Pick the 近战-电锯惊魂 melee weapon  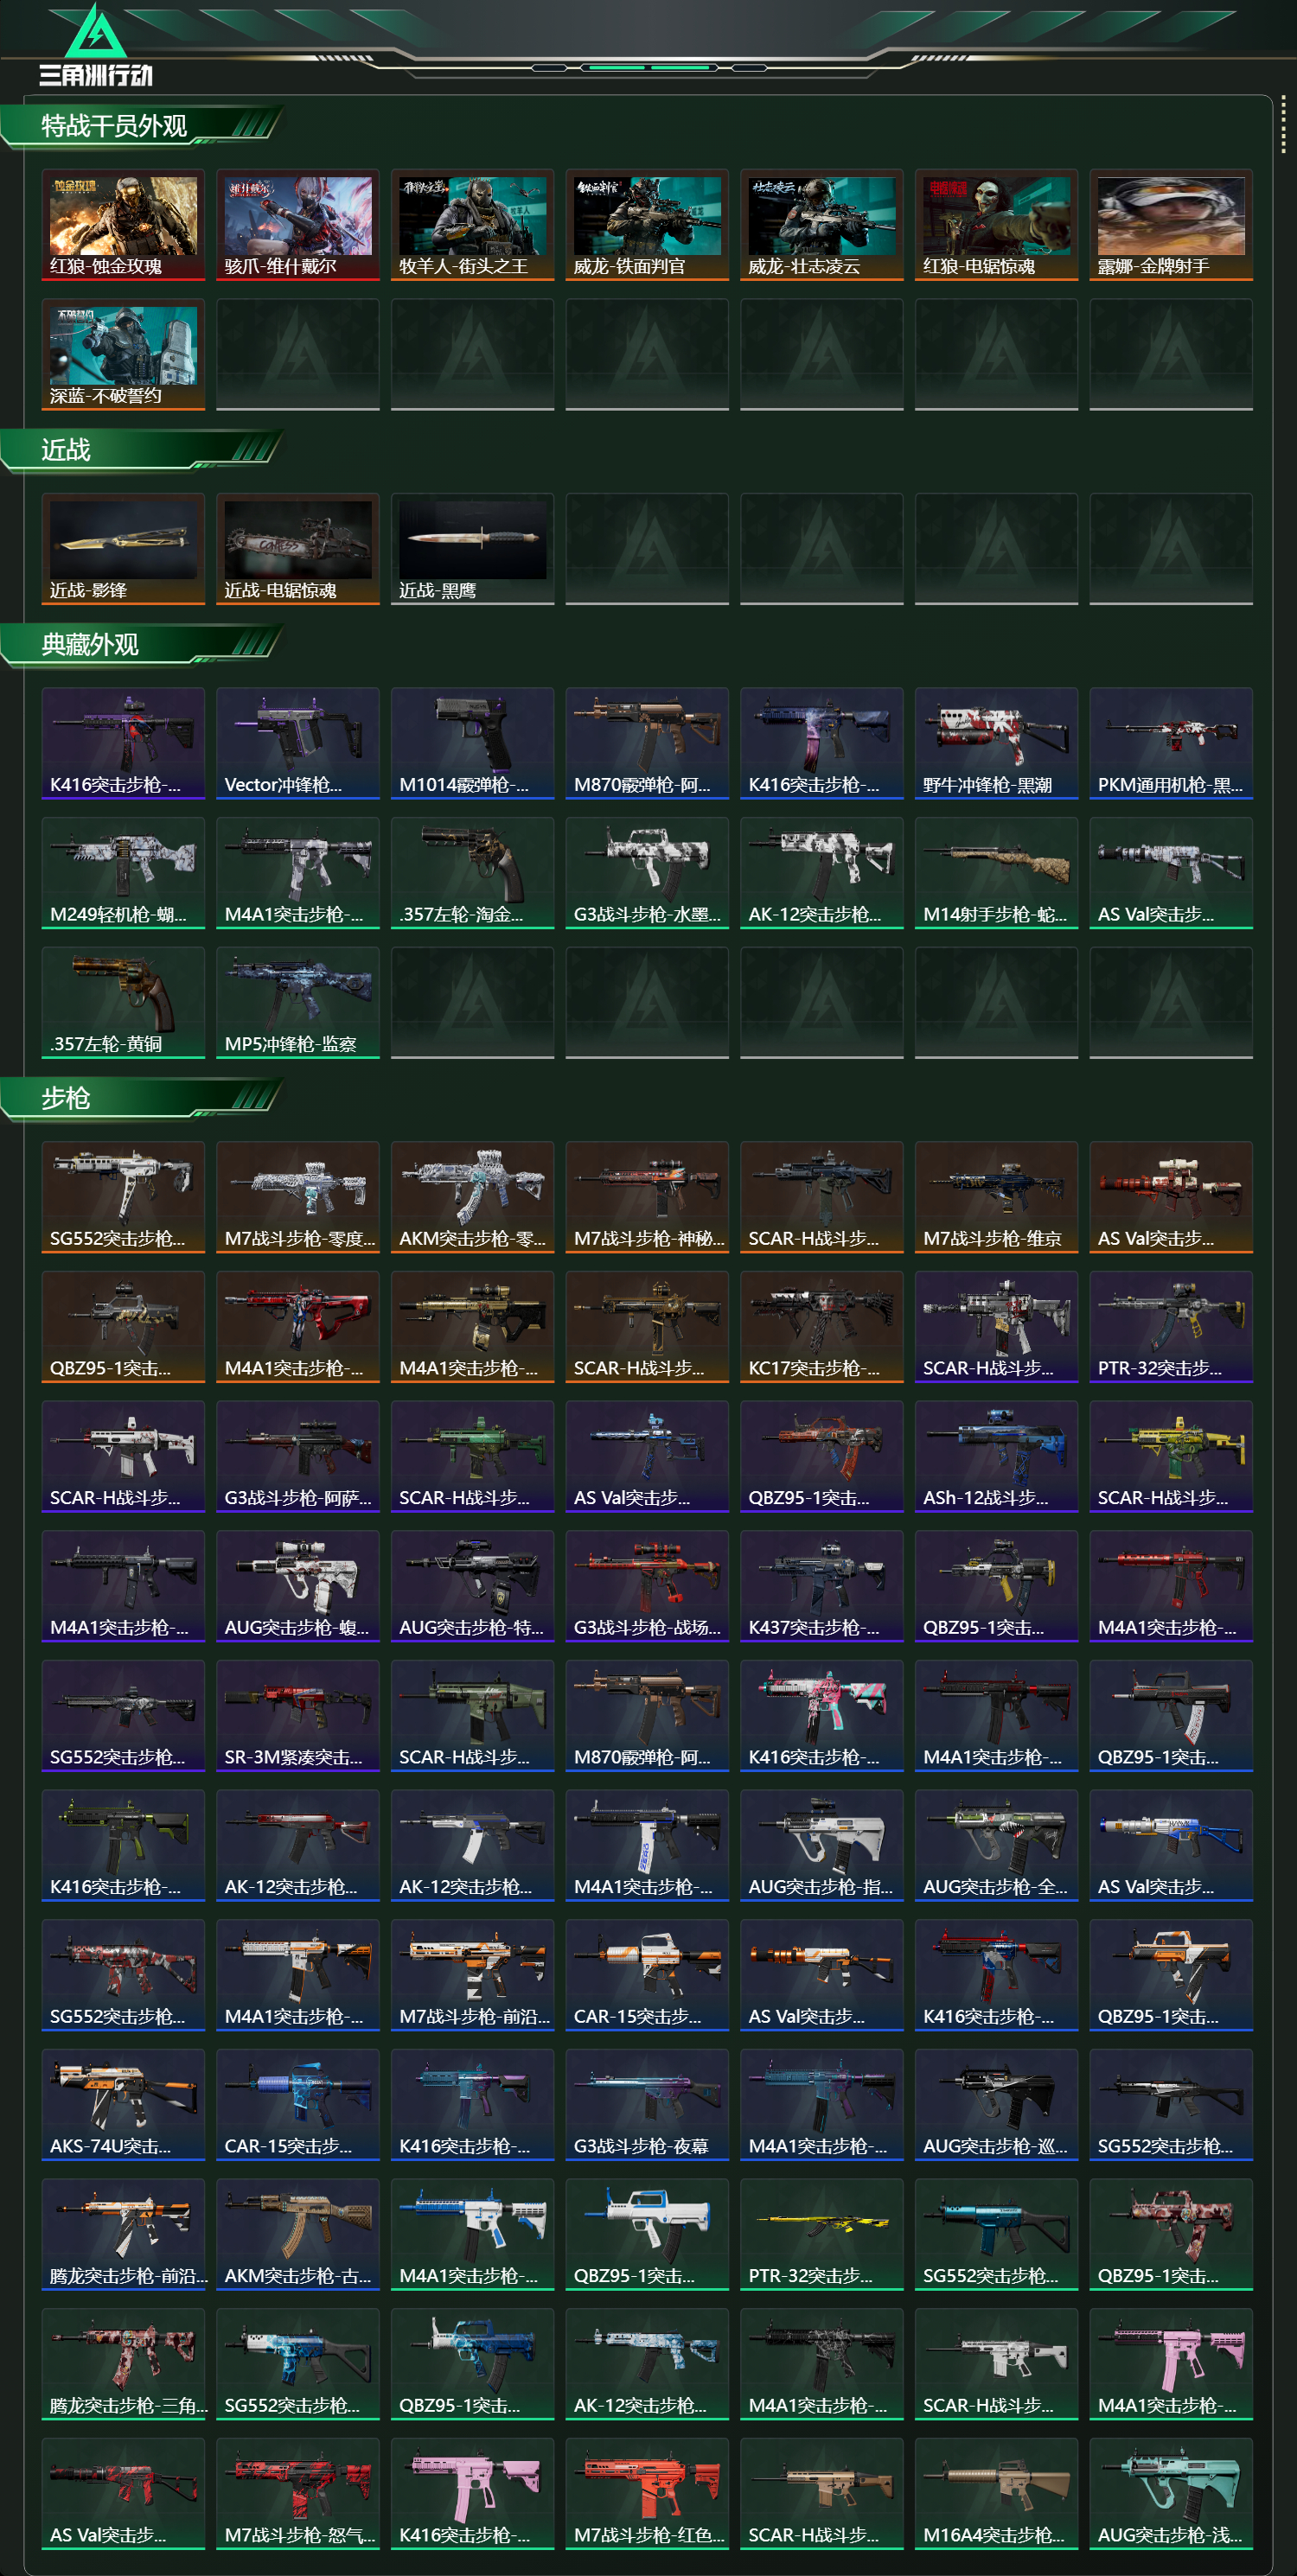point(298,549)
